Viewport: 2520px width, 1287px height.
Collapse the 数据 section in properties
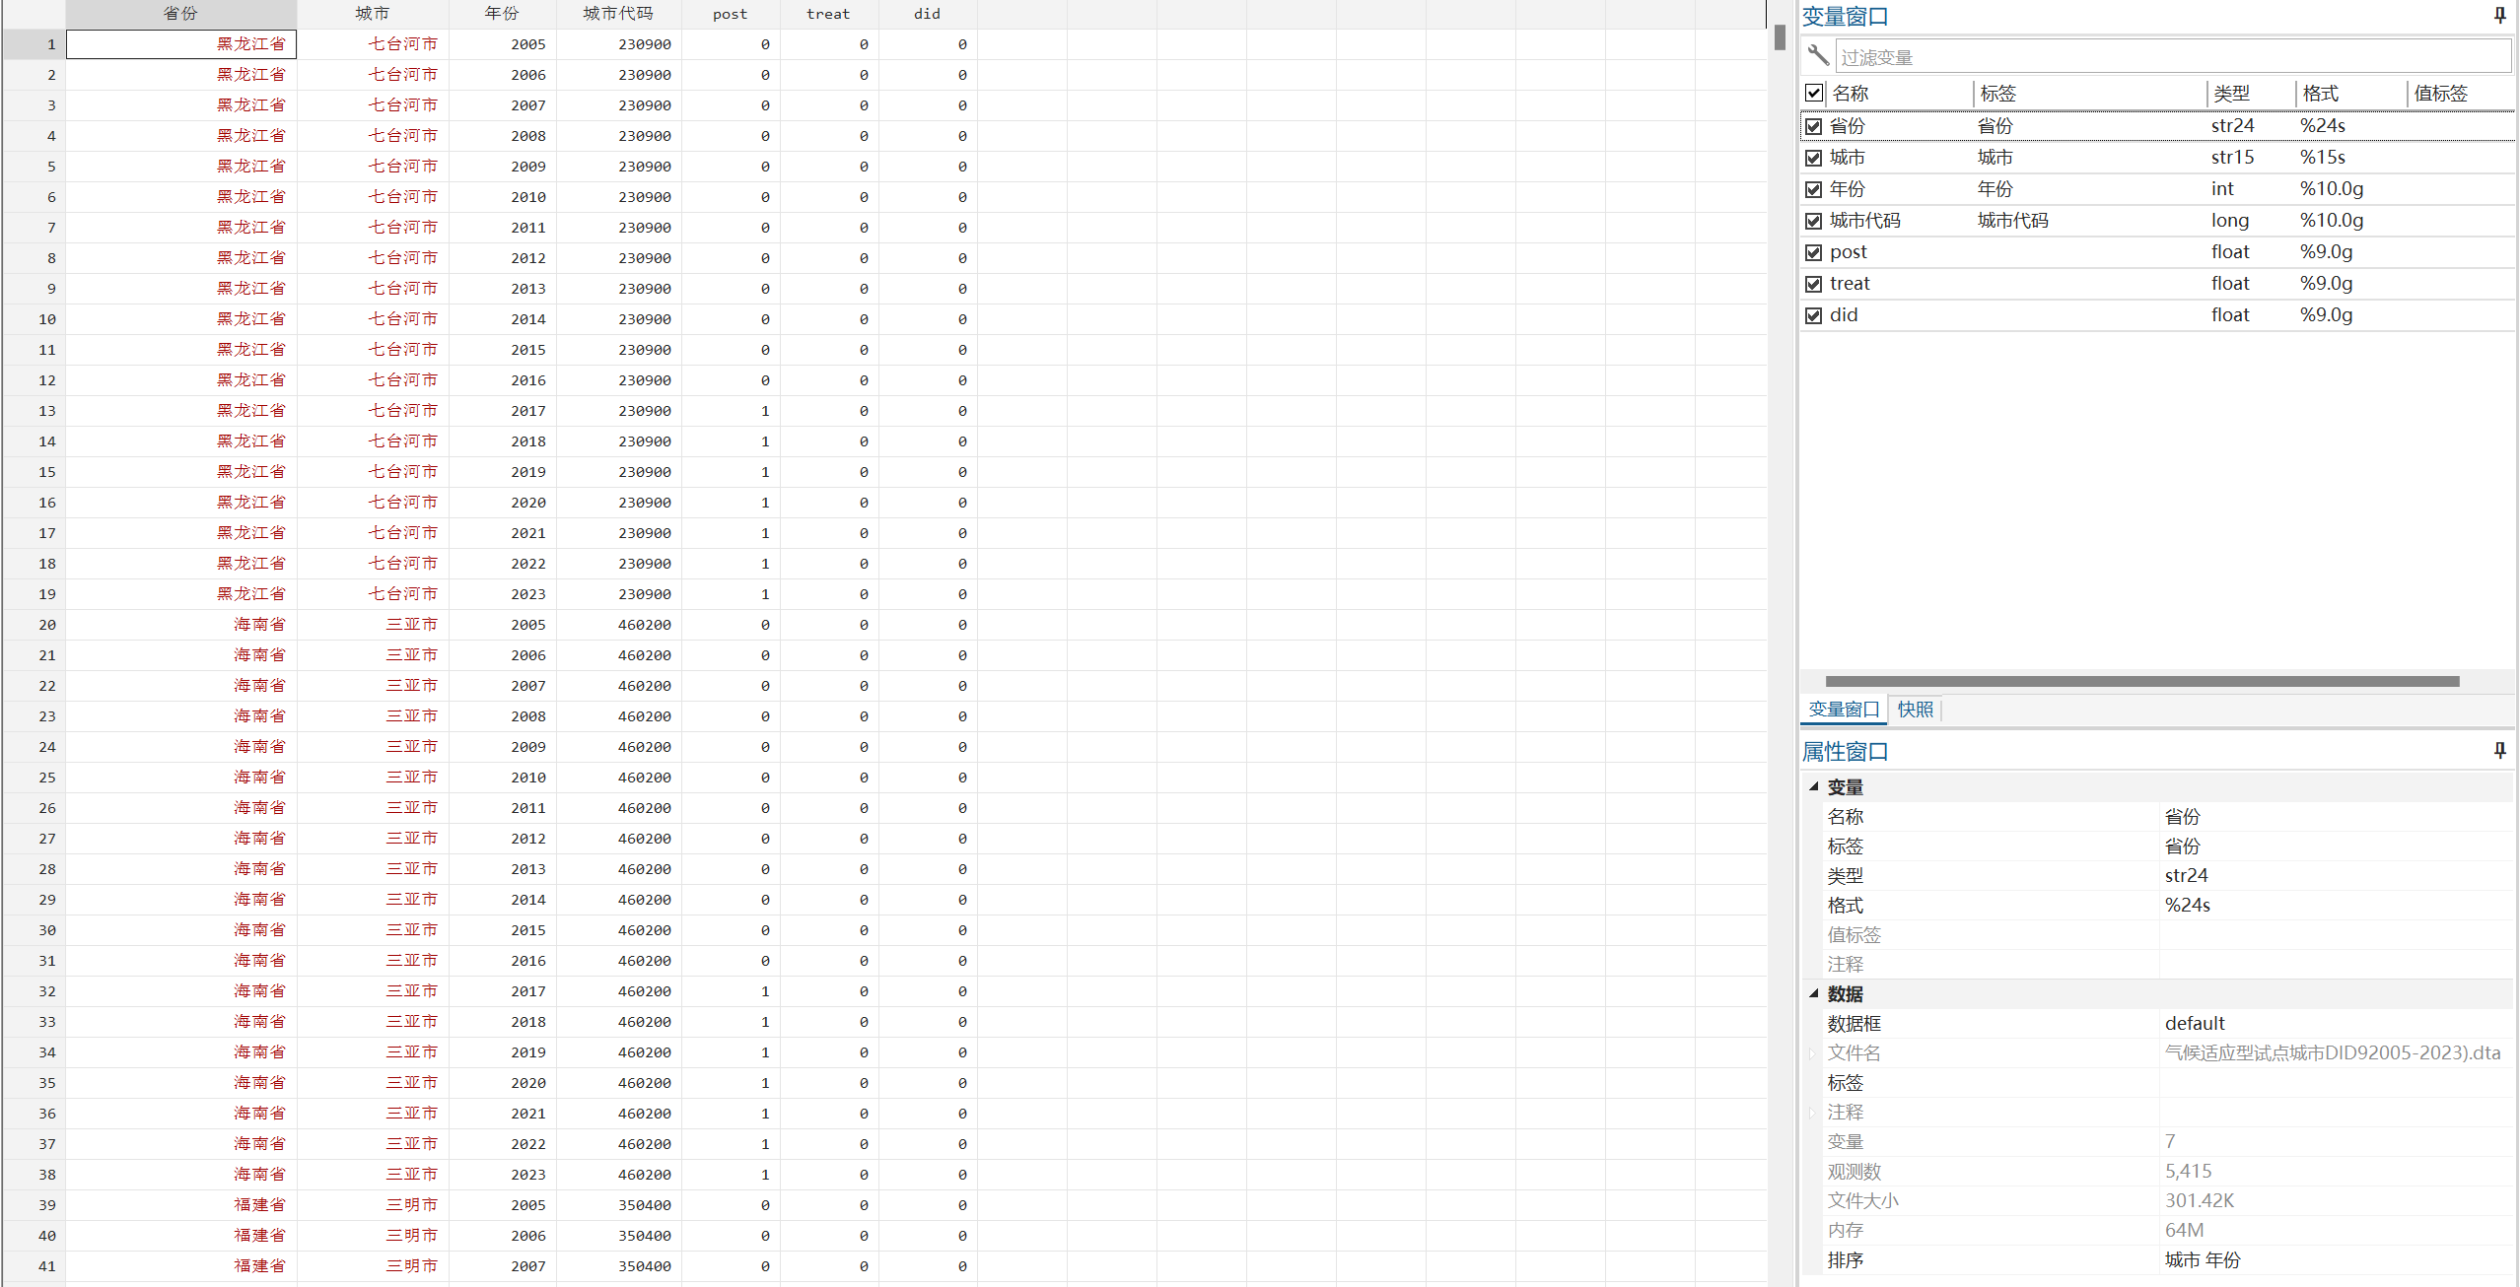[x=1813, y=993]
